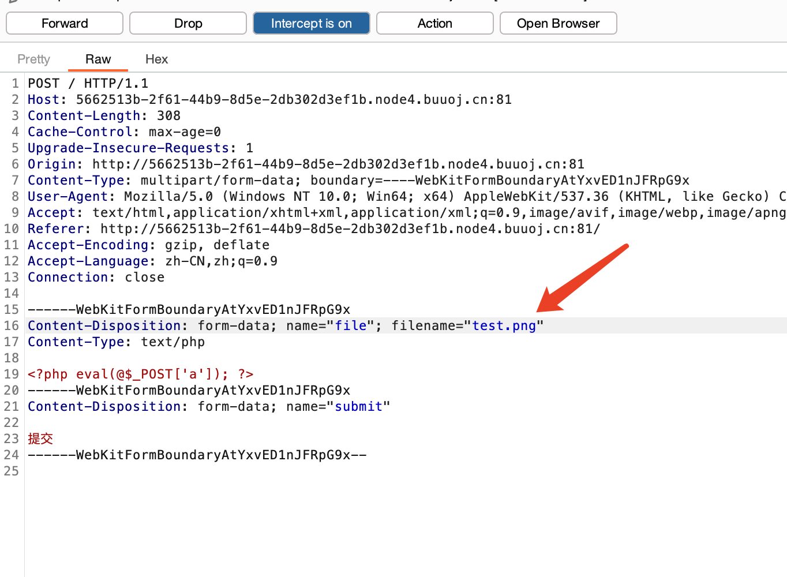Click the POST / HTTP/1.1 request line
Screen dimensions: 787x577
(x=88, y=83)
